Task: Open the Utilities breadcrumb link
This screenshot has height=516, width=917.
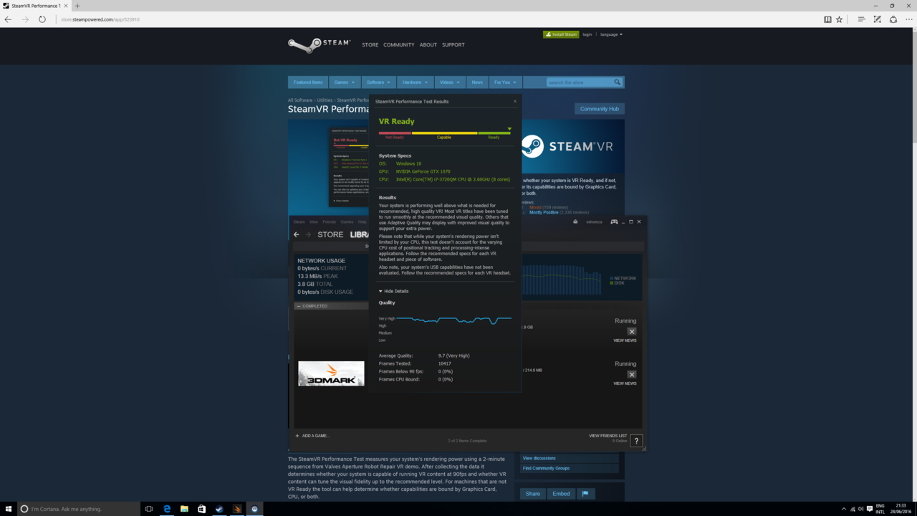Action: point(325,100)
